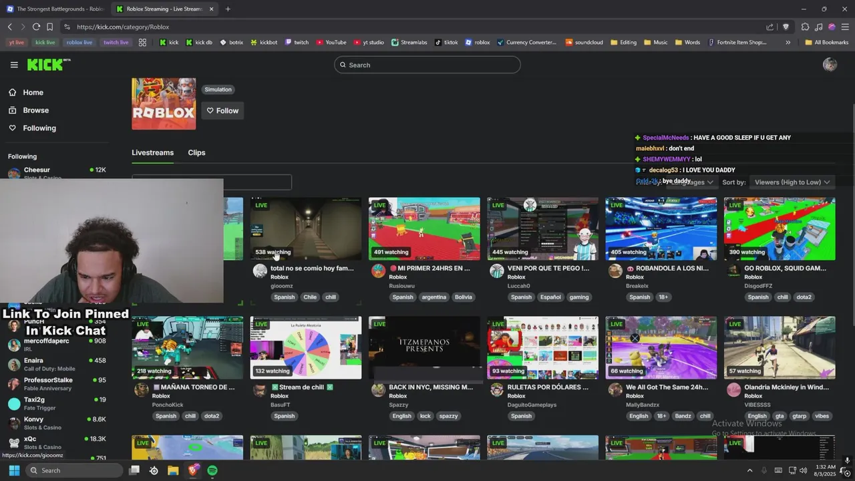Open the Streamlabs bookmark
The width and height of the screenshot is (855, 481).
pyautogui.click(x=409, y=42)
